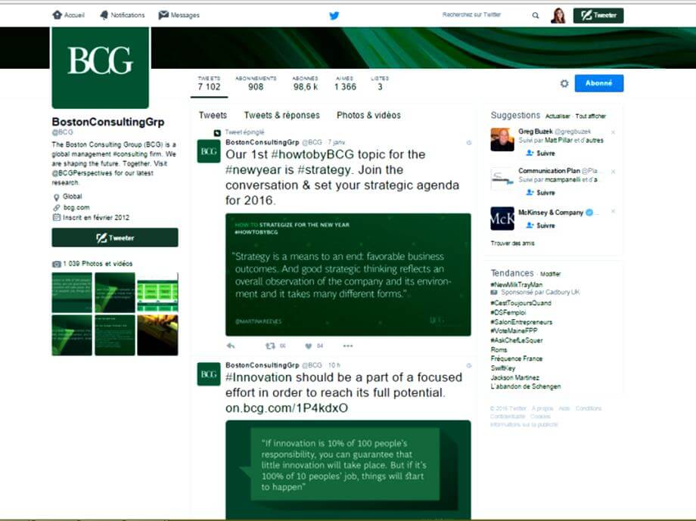This screenshot has width=696, height=521.
Task: Follow McKinsey & Company with Suivre
Action: (540, 225)
